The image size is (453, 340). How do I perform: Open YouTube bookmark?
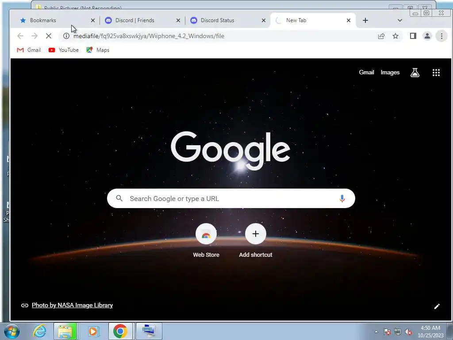[x=64, y=50]
